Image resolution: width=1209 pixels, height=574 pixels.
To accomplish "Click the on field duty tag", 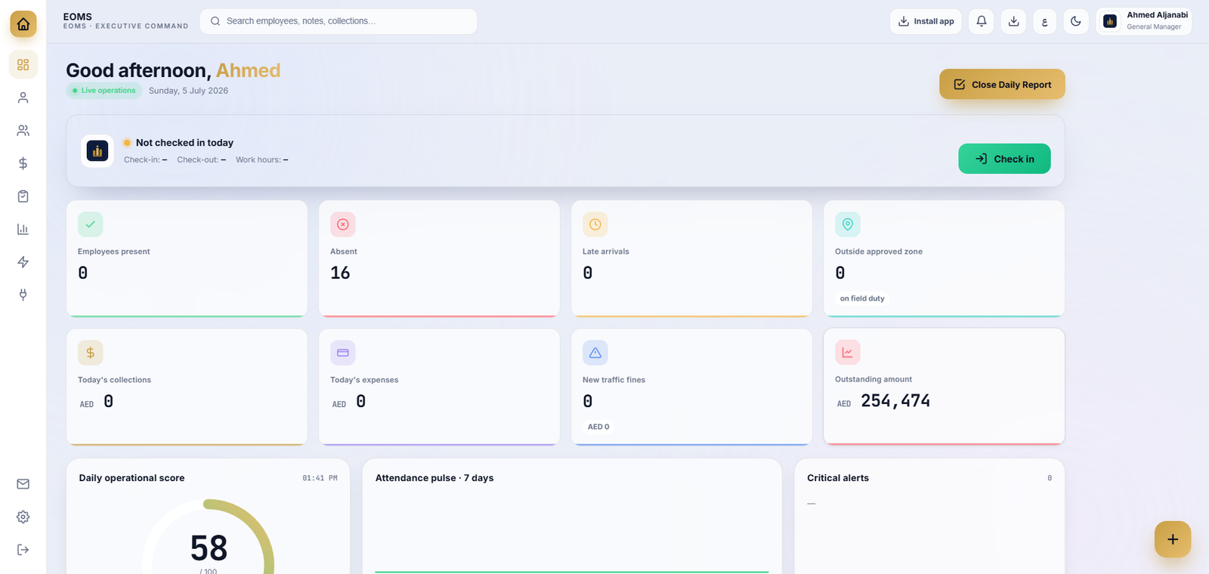I will (x=862, y=298).
